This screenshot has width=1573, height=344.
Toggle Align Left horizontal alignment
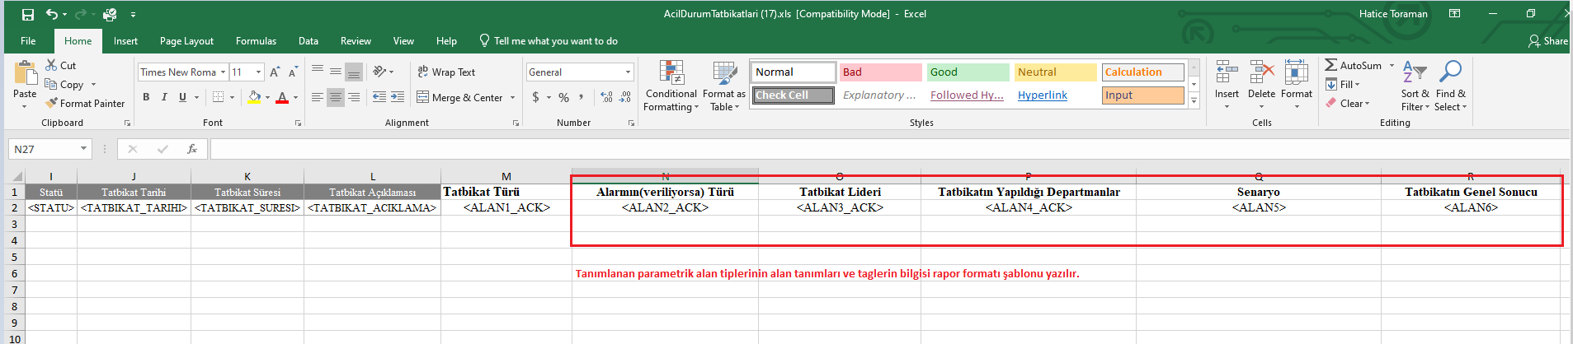tap(318, 97)
